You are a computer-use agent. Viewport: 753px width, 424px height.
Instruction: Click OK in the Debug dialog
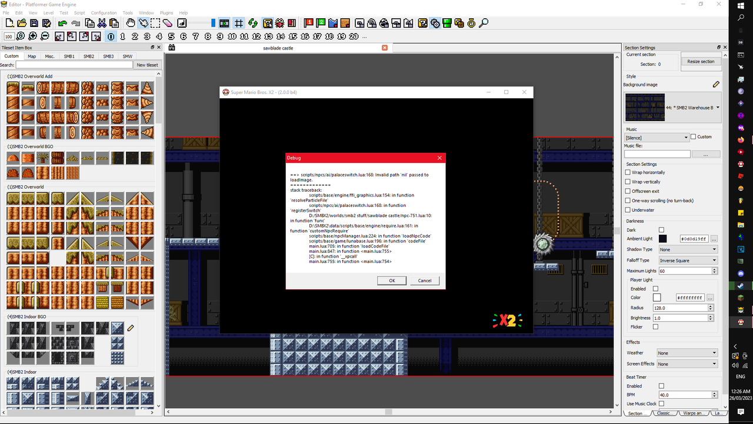(x=392, y=281)
